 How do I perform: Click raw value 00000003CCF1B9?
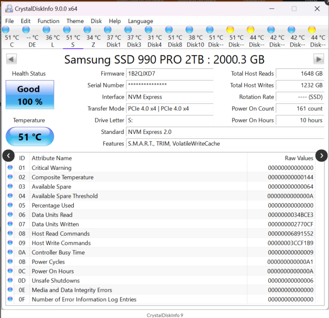[x=290, y=243]
